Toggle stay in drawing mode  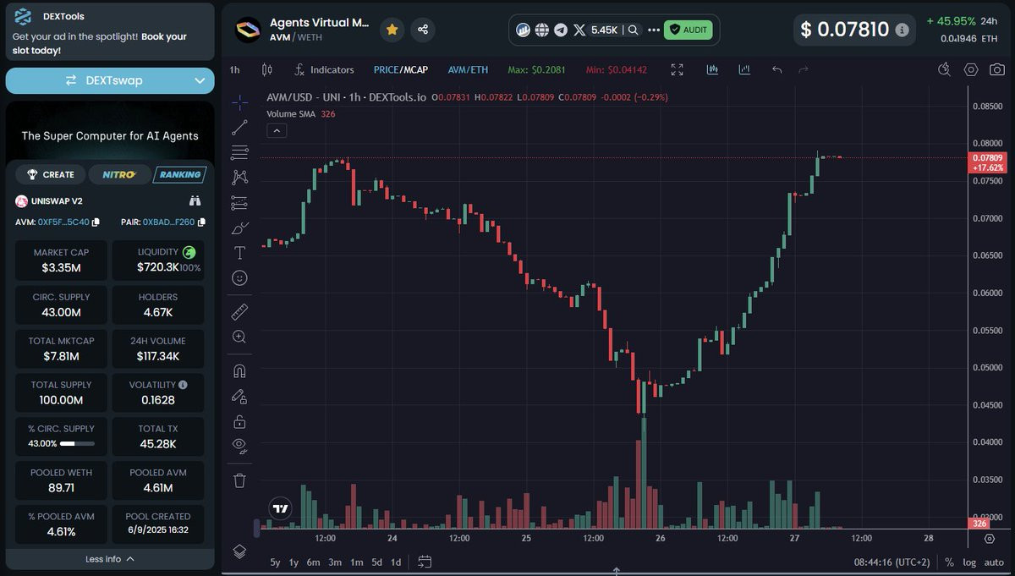pyautogui.click(x=239, y=396)
